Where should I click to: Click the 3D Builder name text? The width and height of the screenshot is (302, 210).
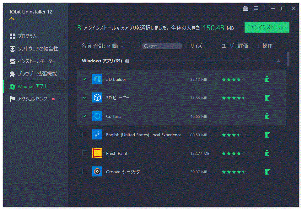click(116, 79)
